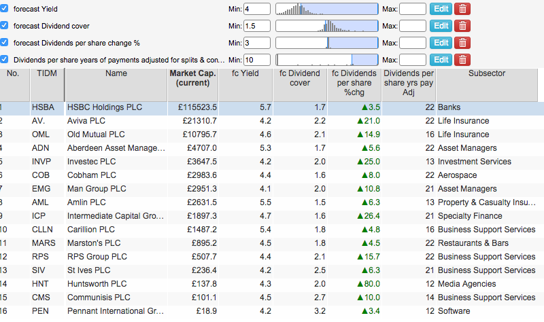Delete the forecast Dividend cover filter
The width and height of the screenshot is (544, 322).
pos(462,26)
